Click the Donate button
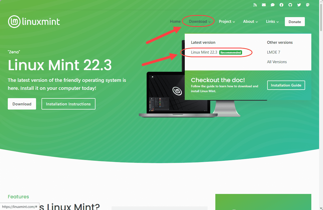The width and height of the screenshot is (323, 210). pos(295,22)
